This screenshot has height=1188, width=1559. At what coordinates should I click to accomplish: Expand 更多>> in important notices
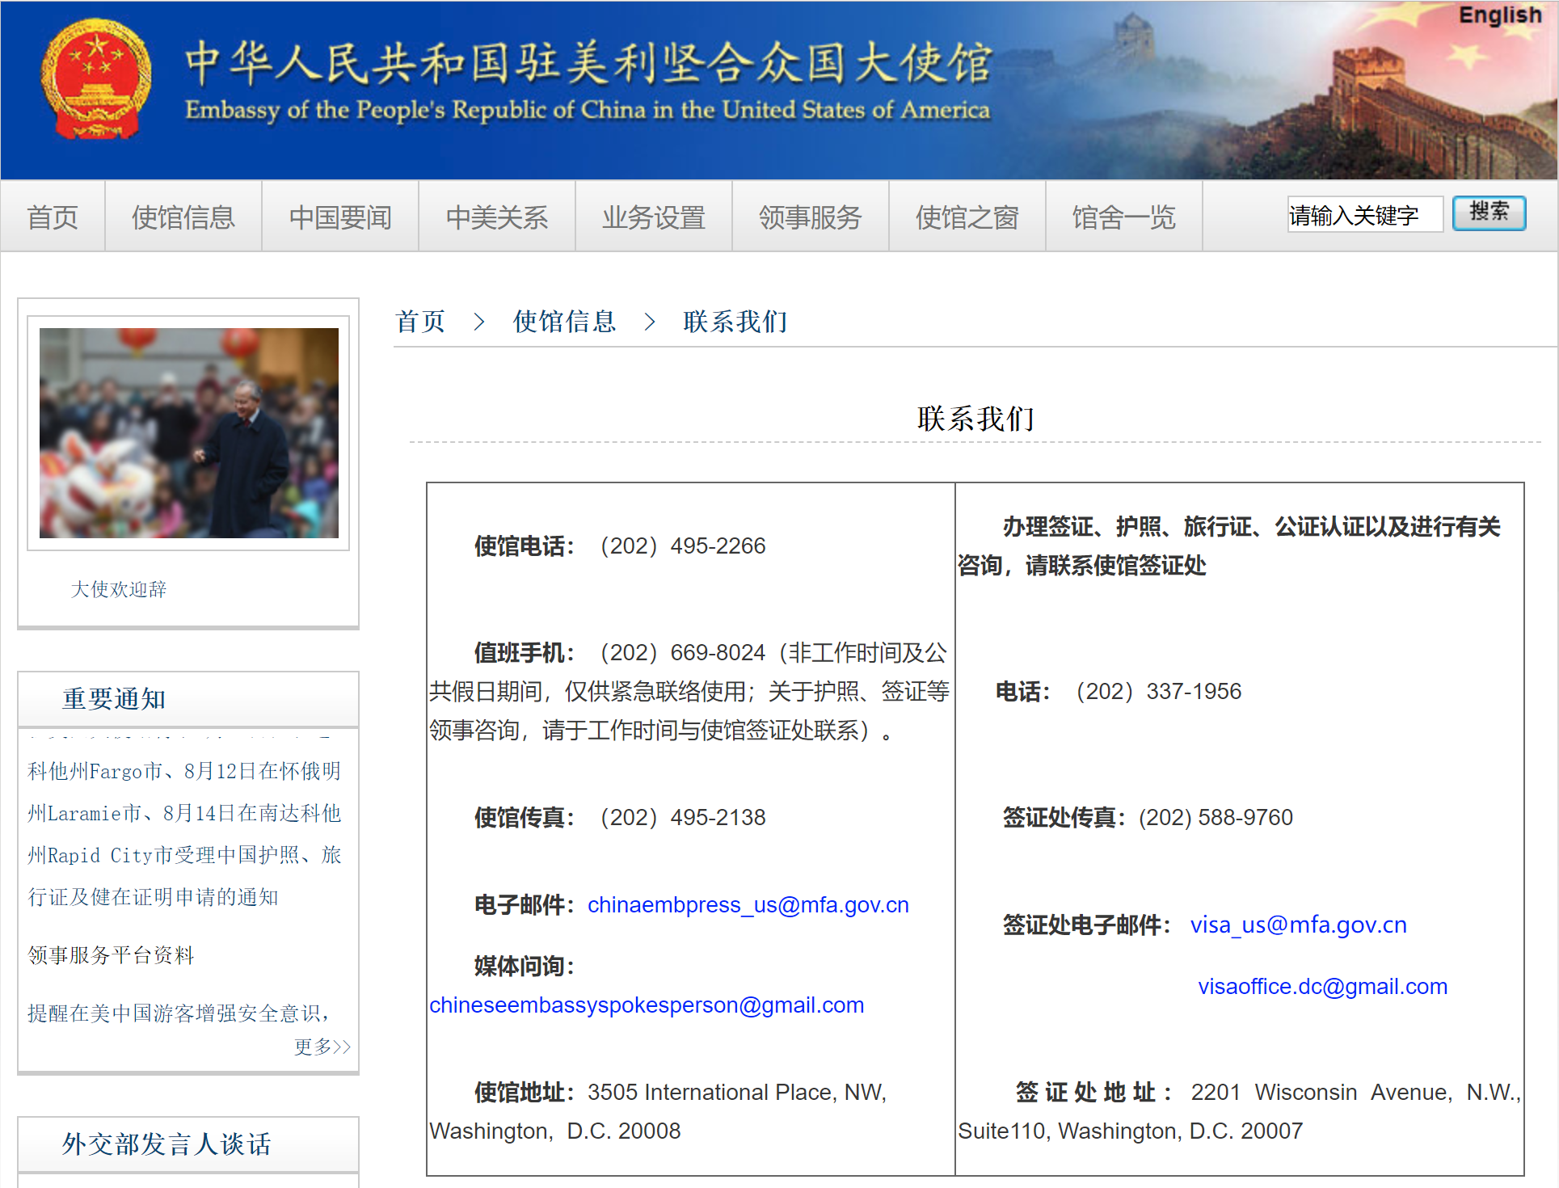point(322,1047)
